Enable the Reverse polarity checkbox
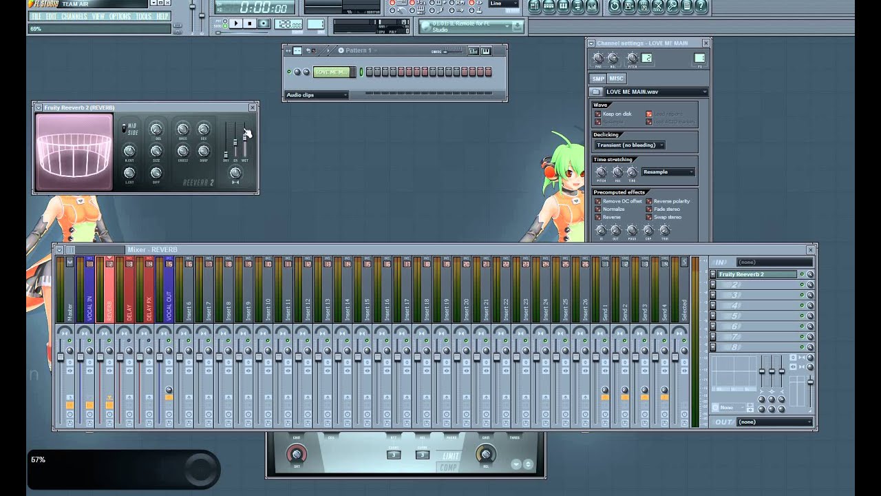Viewport: 881px width, 496px height. (x=648, y=201)
